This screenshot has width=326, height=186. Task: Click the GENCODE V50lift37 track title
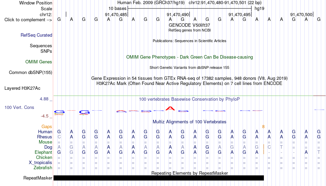[189, 25]
